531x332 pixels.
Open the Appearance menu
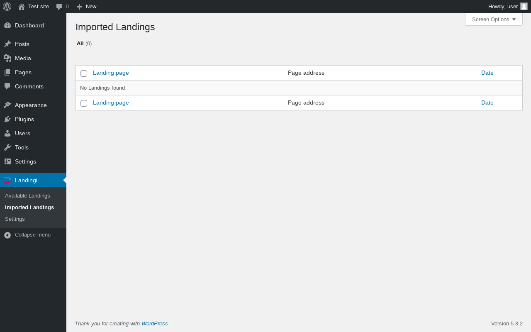pos(31,105)
